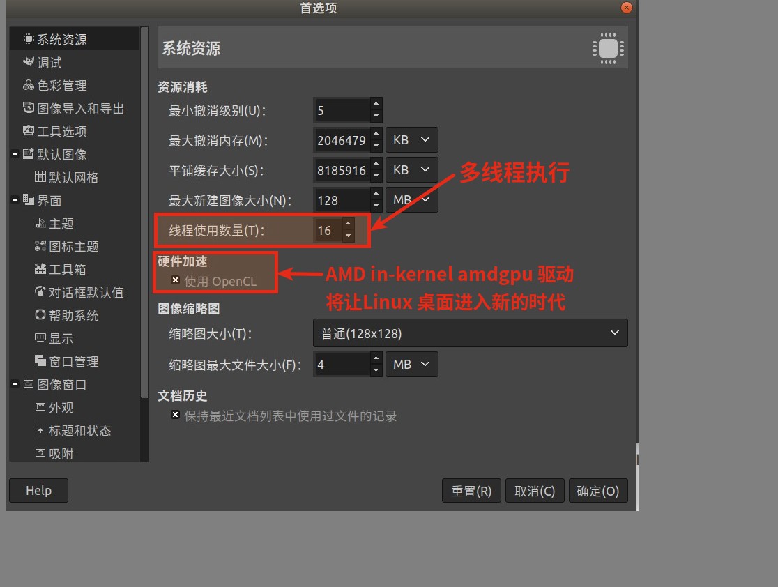Click the large chip icon in header
Image resolution: width=778 pixels, height=587 pixels.
click(608, 48)
